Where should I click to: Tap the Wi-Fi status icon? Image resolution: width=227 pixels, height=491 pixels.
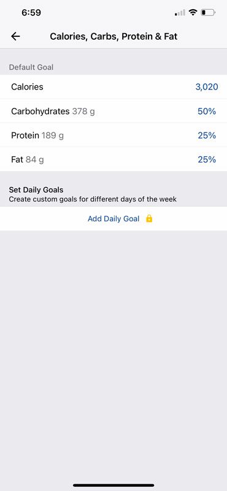coord(193,12)
